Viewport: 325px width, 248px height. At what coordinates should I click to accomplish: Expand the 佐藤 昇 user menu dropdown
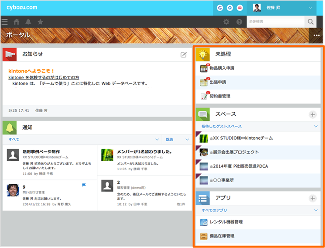tap(311, 8)
